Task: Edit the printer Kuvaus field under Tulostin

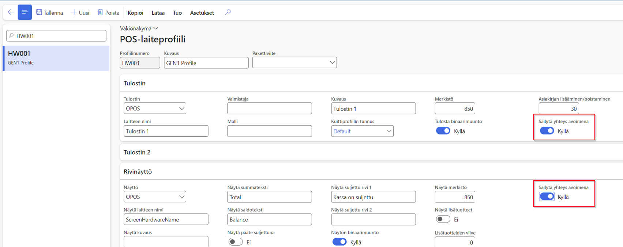Action: (374, 109)
